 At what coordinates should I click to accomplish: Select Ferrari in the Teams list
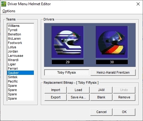pos(20,68)
